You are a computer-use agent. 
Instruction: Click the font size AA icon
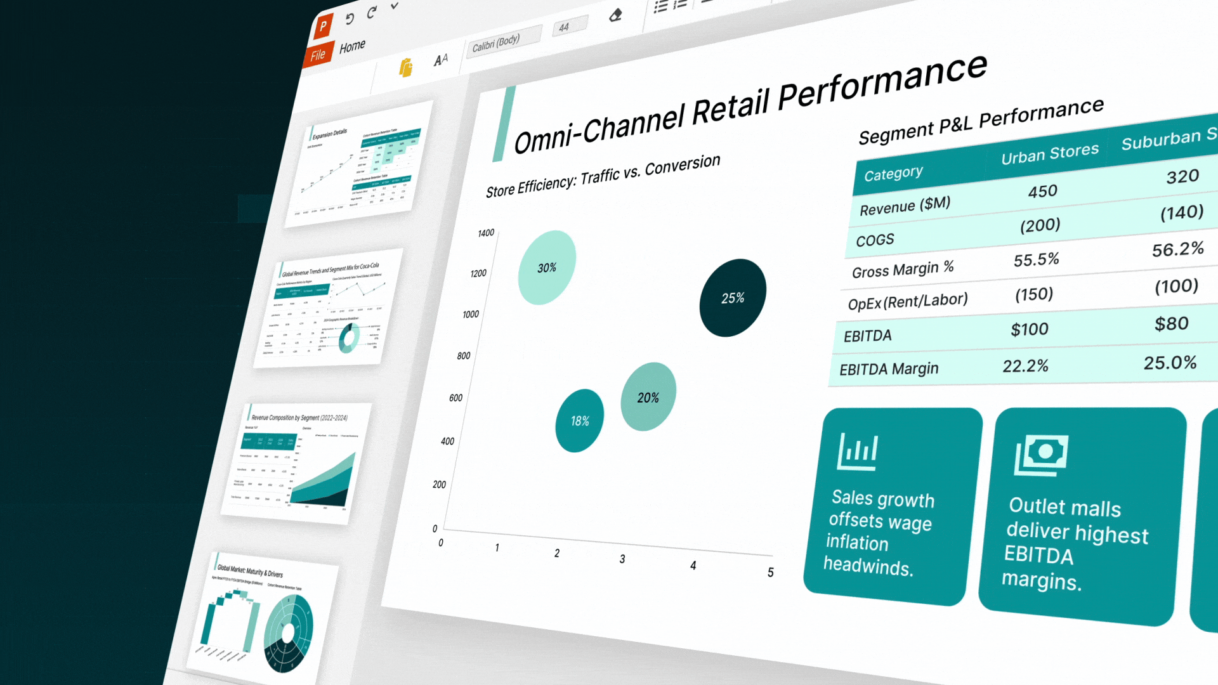(x=441, y=60)
